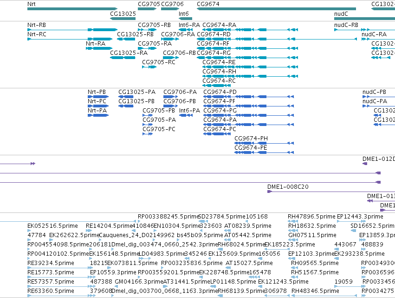Screen dimensions: 395x298
Task: Click protein CG9705-PC
Action: point(148,134)
